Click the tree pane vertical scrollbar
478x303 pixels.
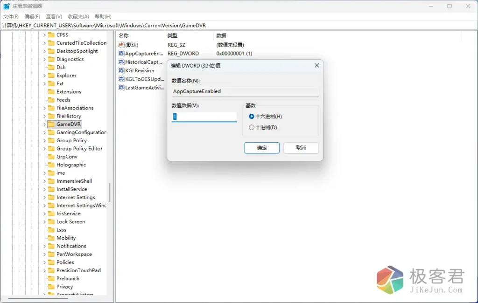(110, 191)
